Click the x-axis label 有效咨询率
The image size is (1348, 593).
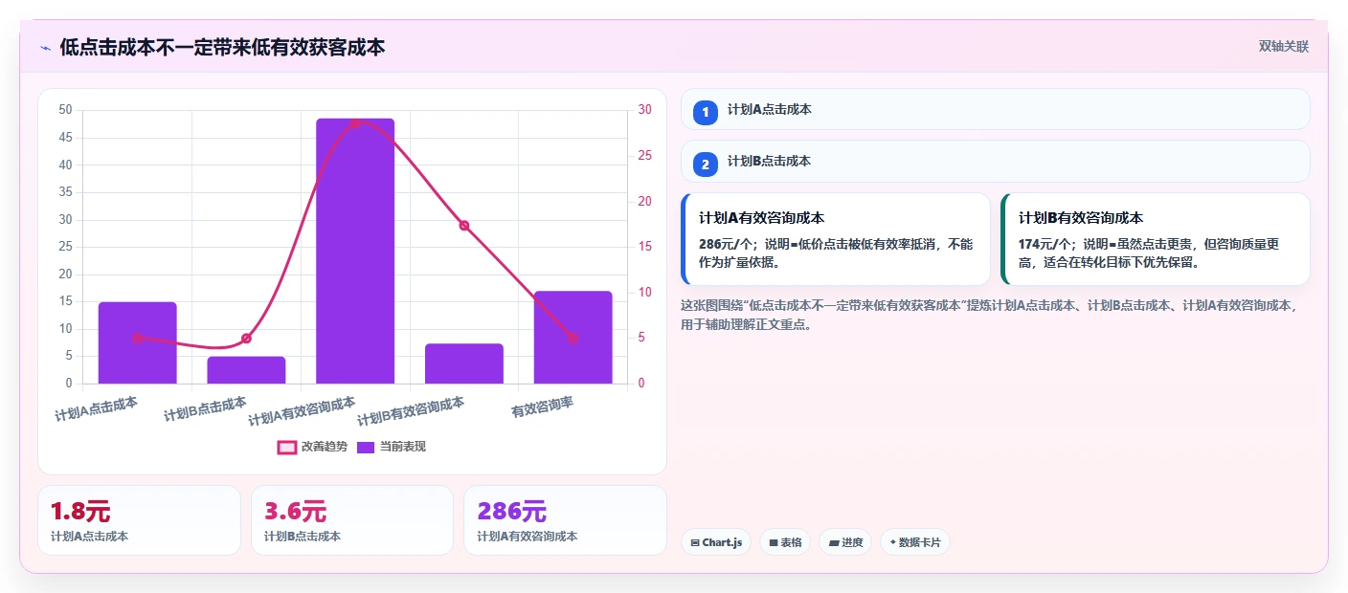point(542,408)
